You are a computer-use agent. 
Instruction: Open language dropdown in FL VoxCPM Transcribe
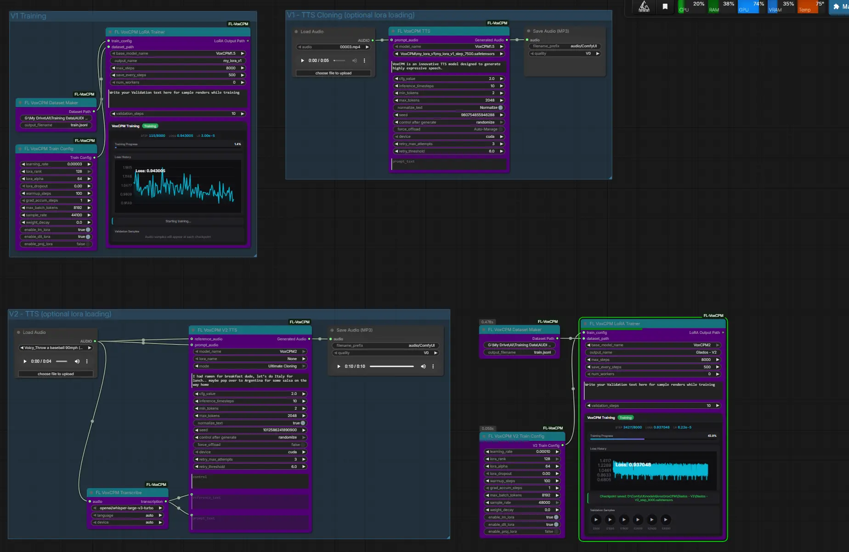128,515
